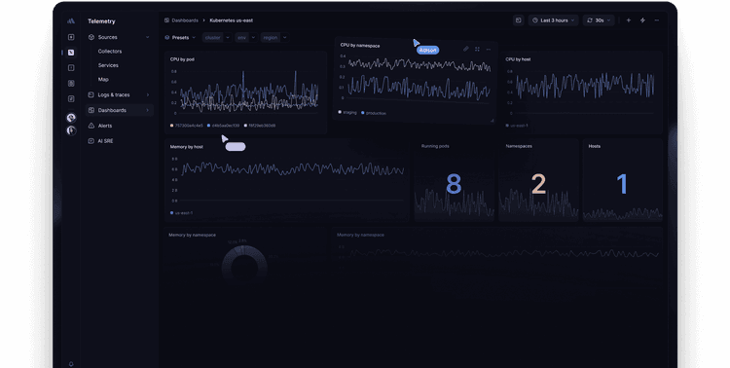Open Services under Sources
Image resolution: width=730 pixels, height=368 pixels.
[108, 65]
